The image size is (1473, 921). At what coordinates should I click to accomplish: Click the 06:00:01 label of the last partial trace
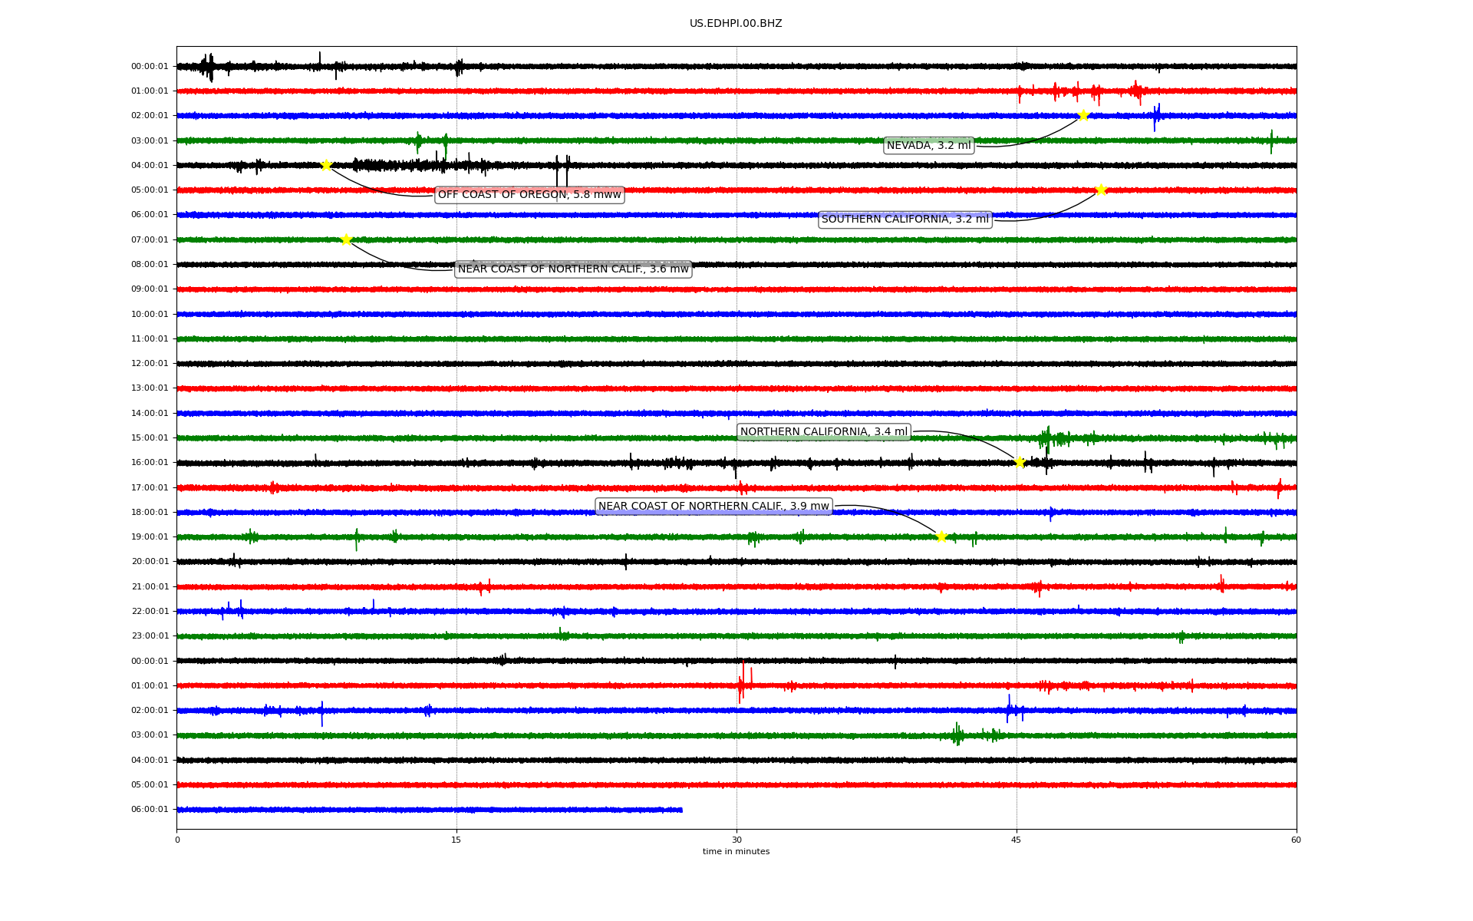[150, 810]
